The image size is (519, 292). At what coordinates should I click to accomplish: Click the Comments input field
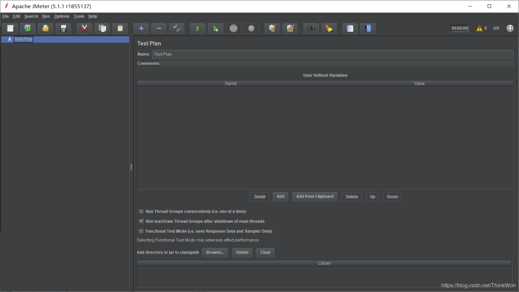pos(337,63)
